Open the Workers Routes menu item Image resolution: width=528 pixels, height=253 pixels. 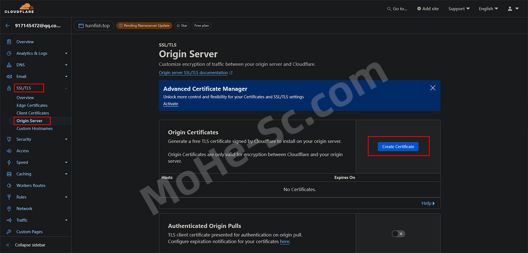[x=31, y=186]
